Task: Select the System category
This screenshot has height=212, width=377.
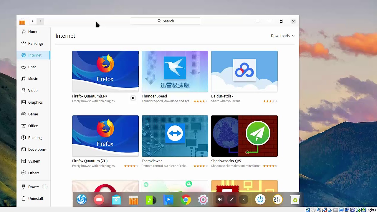Action: point(33,161)
